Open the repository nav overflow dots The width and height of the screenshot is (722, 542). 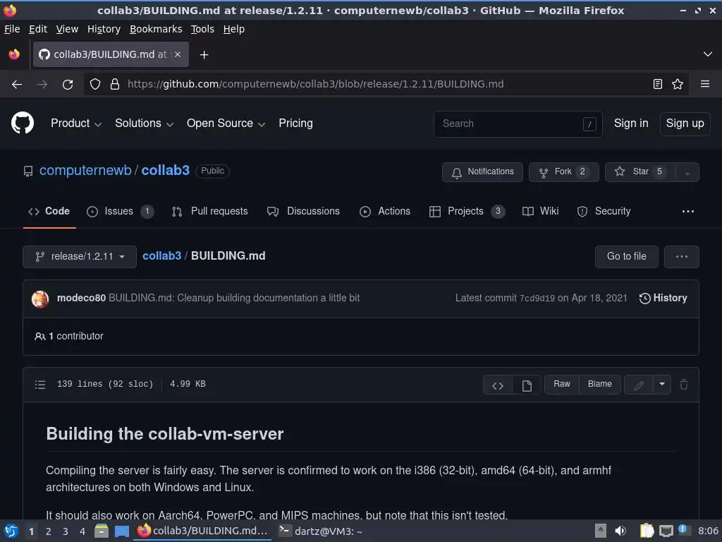688,212
